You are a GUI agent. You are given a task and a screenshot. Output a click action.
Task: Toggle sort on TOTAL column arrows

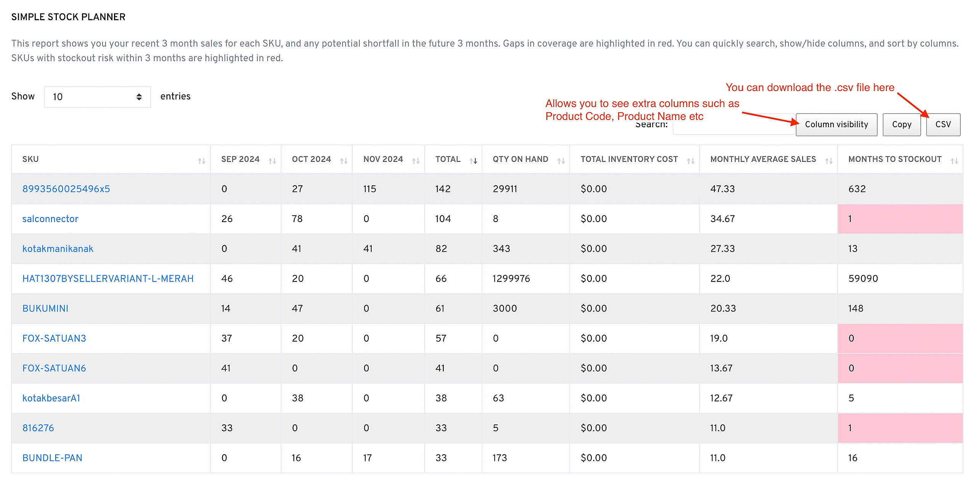pyautogui.click(x=474, y=161)
